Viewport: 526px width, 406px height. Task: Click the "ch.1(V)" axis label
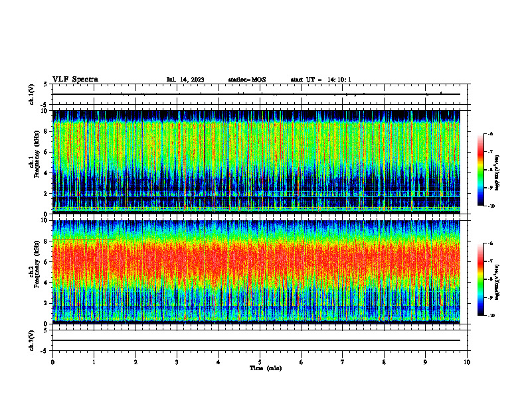(32, 94)
